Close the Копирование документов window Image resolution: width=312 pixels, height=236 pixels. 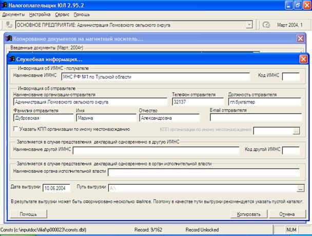pyautogui.click(x=300, y=39)
